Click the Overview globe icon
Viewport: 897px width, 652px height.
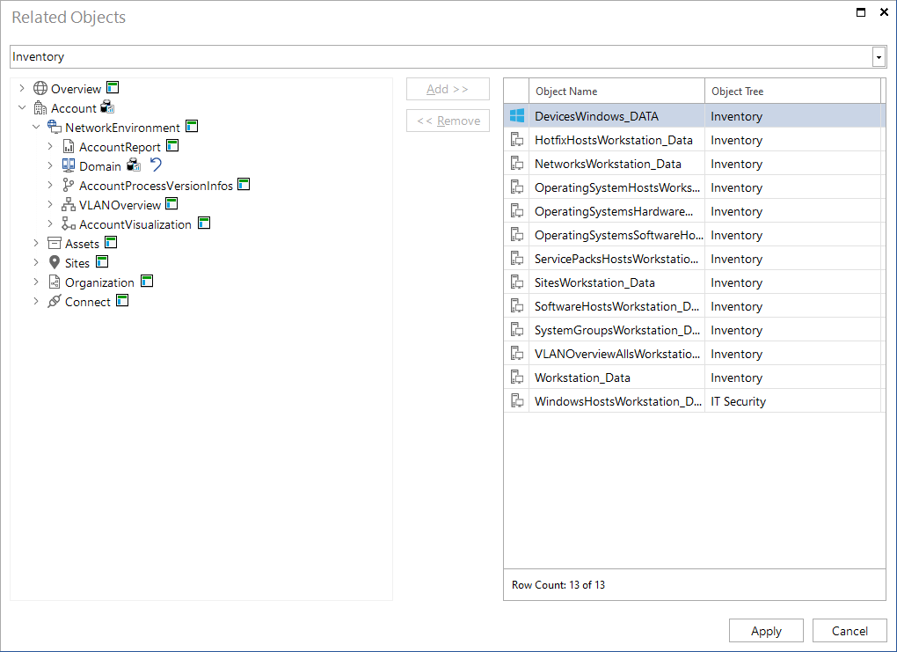[40, 88]
